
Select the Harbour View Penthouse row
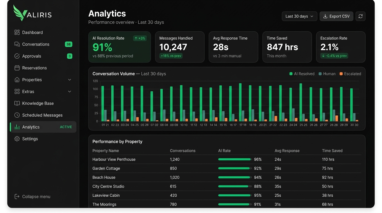point(227,159)
